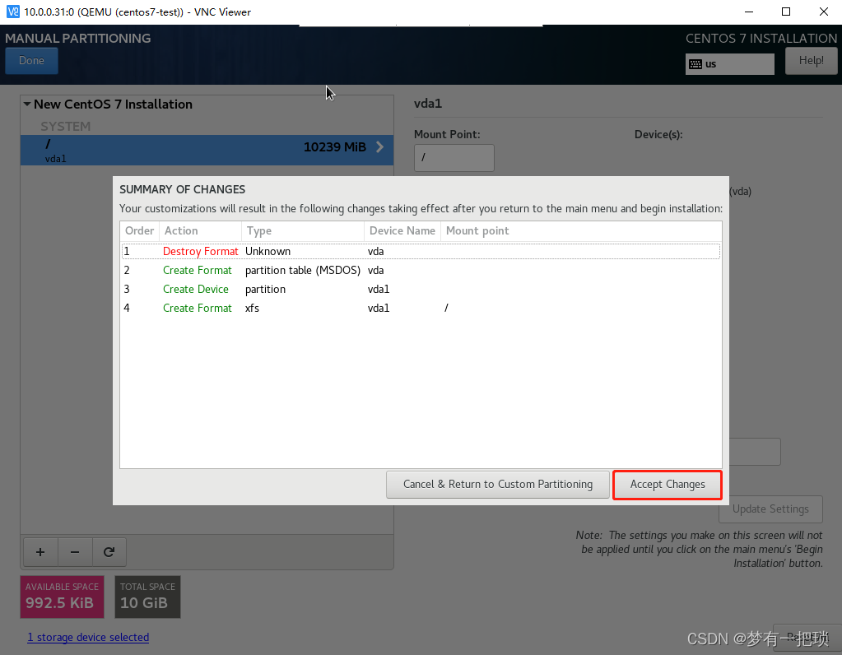Image resolution: width=842 pixels, height=655 pixels.
Task: Select the / vda1 10239 MiB partition row
Action: pos(207,150)
